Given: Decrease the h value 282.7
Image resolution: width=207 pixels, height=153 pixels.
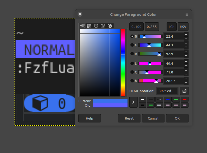Looking at the screenshot, I should [186, 83].
